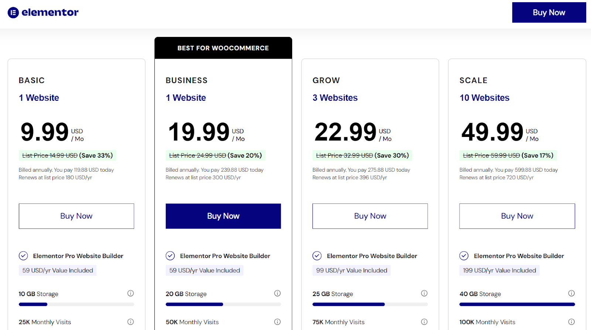
Task: Buy the Grow plan
Action: 370,216
